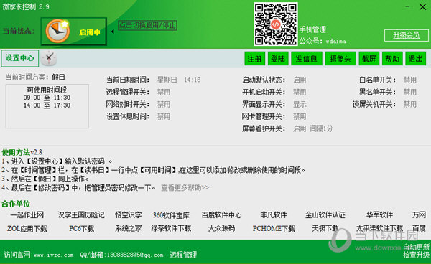Viewport: 431px width, 264px height.
Task: Click the 截屏 screenshot button
Action: point(369,58)
